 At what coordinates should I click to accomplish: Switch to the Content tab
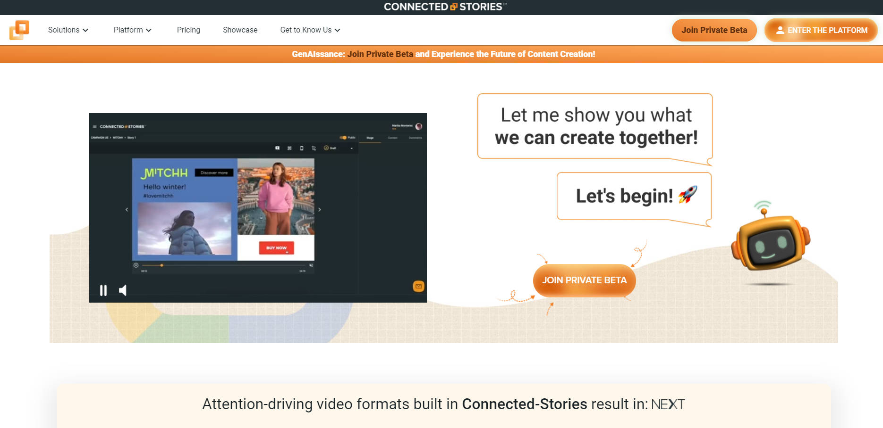[x=392, y=138]
